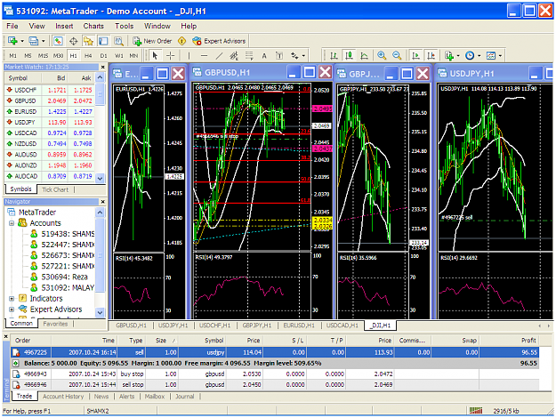Open the Account History tab
The image size is (556, 418).
click(x=63, y=397)
